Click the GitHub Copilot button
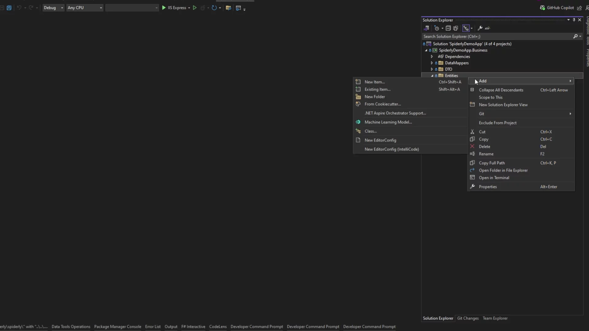This screenshot has height=331, width=589. point(557,8)
